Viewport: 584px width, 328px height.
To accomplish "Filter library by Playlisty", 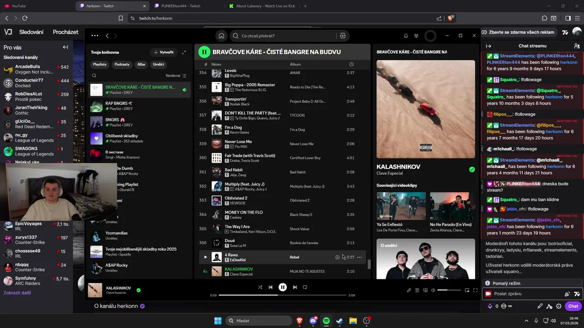I will 99,64.
